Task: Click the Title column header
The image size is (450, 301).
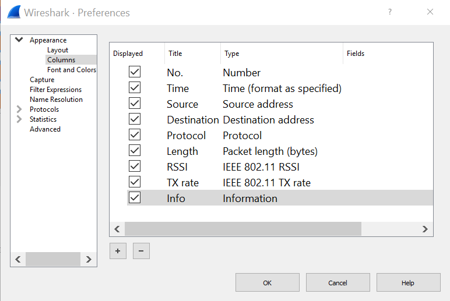Action: [x=192, y=54]
